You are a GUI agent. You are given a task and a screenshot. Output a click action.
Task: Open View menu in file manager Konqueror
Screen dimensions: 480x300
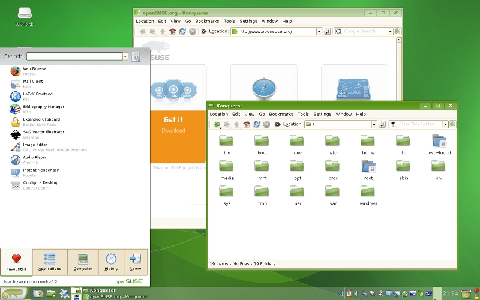[250, 114]
